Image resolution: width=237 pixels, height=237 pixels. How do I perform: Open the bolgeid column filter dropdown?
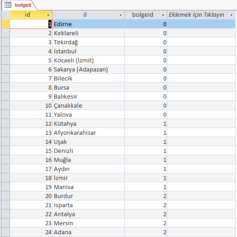click(163, 15)
